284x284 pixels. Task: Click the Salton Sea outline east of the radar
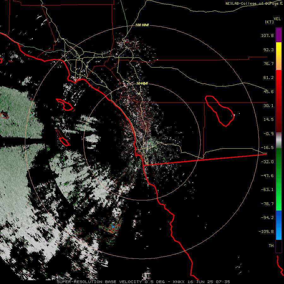(x=220, y=111)
